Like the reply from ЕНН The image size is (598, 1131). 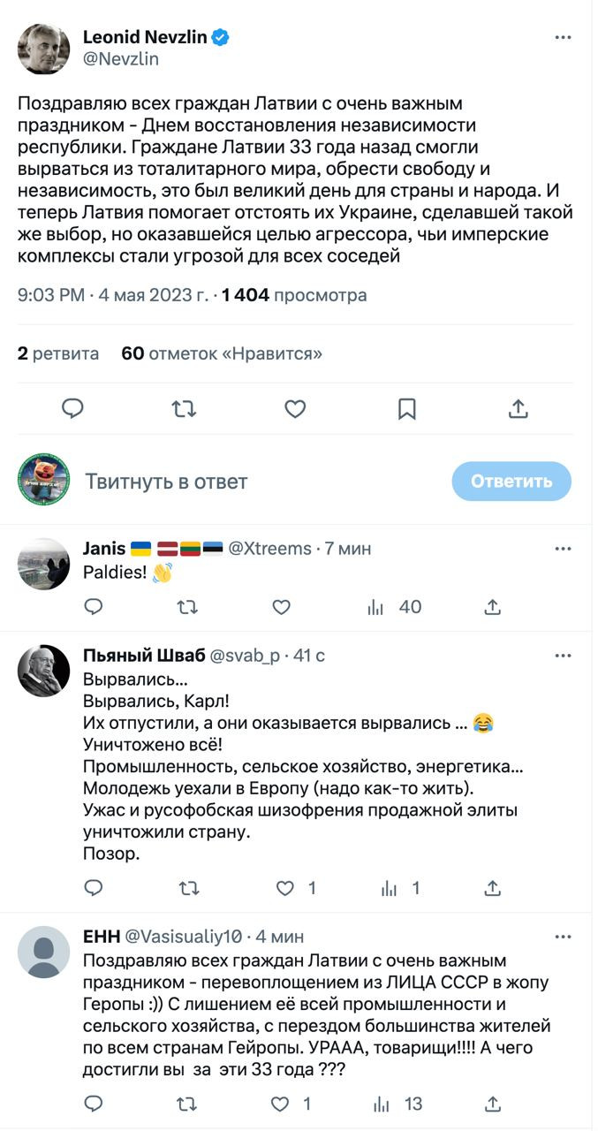tap(280, 1104)
